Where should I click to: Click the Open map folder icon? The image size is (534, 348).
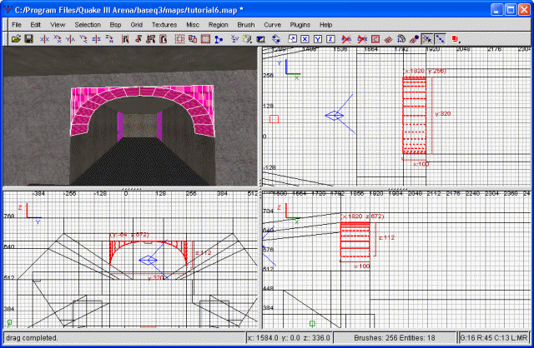tap(16, 39)
